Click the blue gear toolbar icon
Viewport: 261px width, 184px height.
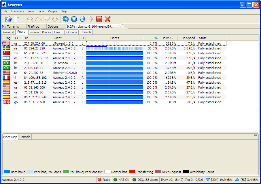pyautogui.click(x=66, y=19)
